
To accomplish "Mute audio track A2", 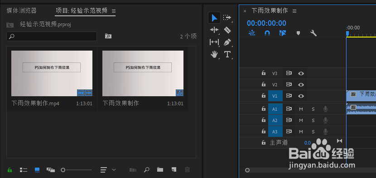I will click(301, 120).
